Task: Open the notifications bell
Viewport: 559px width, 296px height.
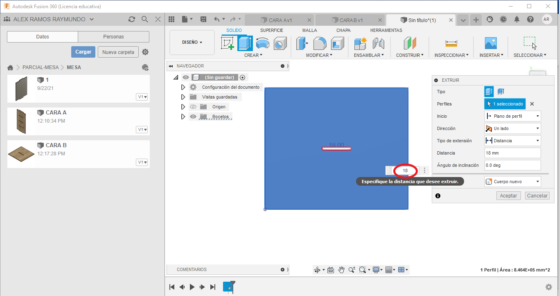Action: [517, 19]
